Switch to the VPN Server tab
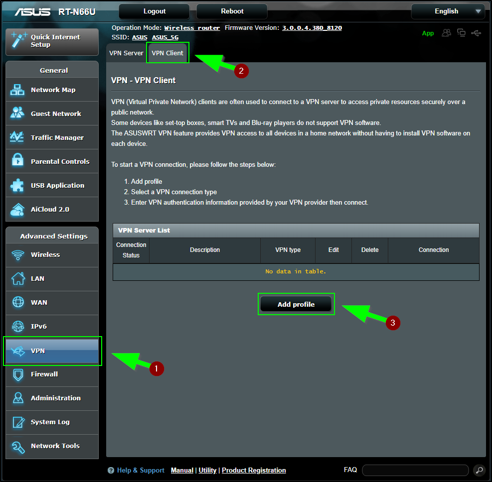 coord(126,53)
